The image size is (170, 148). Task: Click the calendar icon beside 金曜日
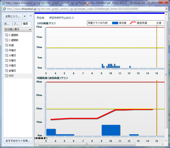click(x=6, y=71)
